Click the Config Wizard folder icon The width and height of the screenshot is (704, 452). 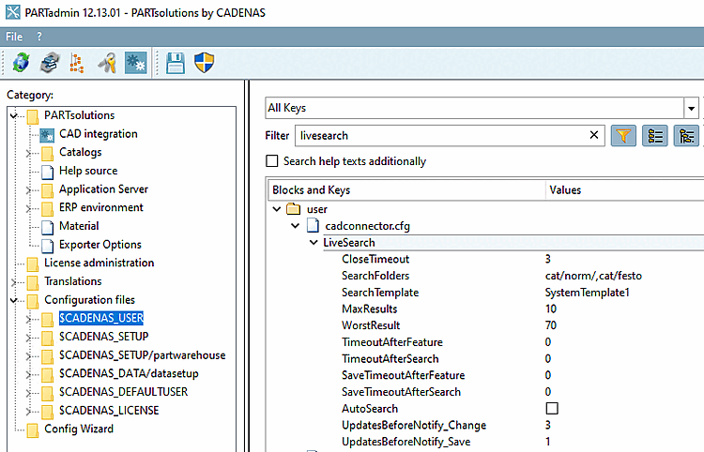[32, 429]
